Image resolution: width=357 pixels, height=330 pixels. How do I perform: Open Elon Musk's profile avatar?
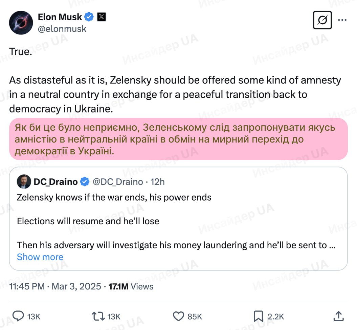pos(21,22)
